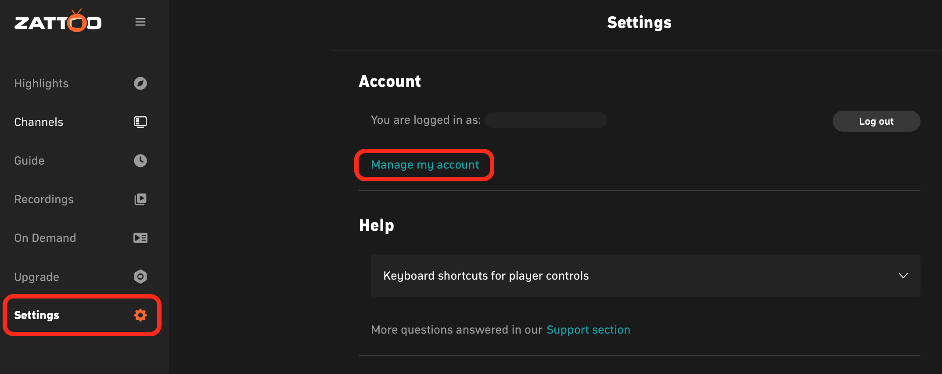Click the Channels TV icon
This screenshot has width=942, height=374.
140,122
